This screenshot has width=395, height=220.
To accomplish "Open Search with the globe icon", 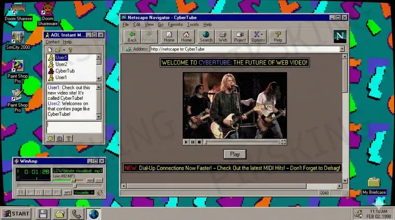I will (206, 36).
